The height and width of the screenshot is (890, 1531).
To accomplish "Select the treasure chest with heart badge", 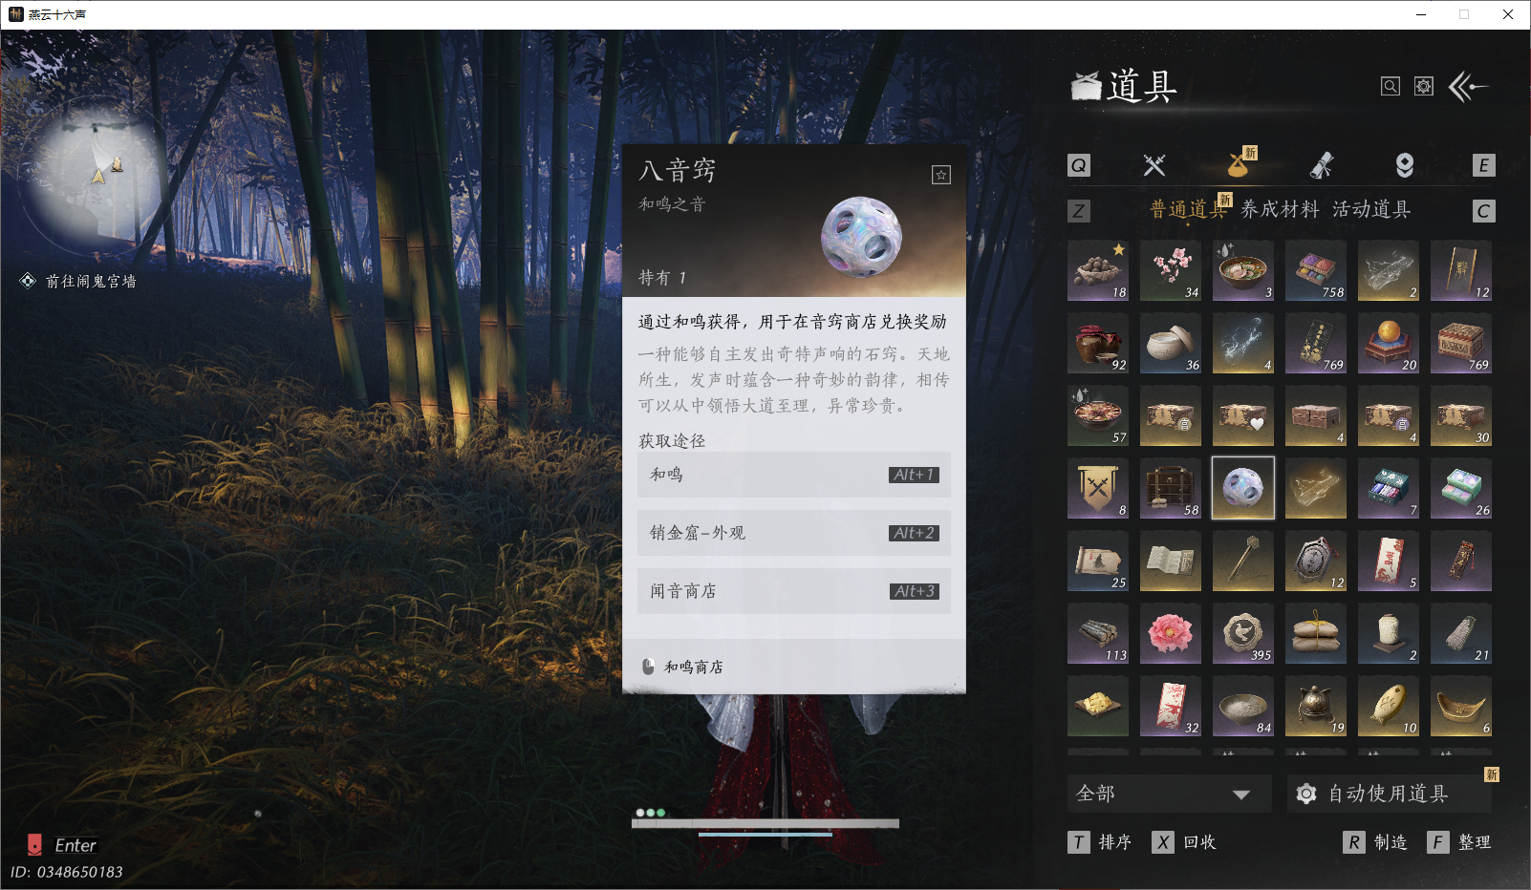I will (1243, 415).
